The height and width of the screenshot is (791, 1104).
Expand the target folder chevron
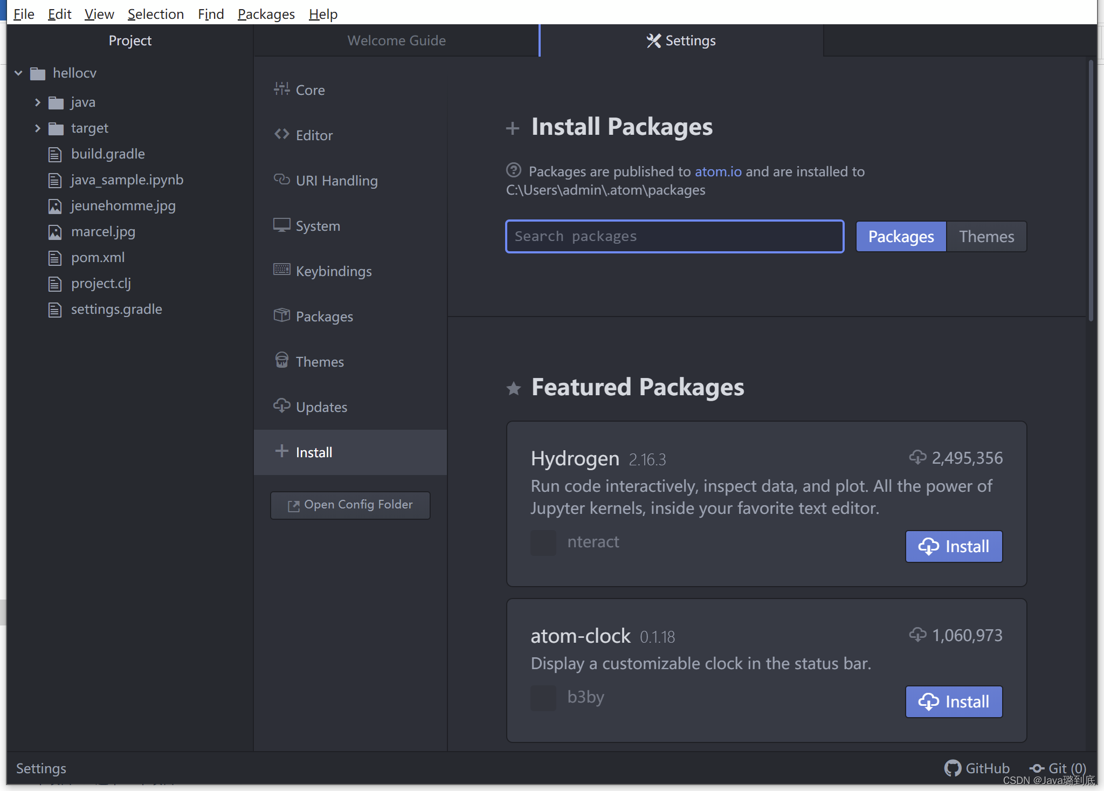click(x=37, y=128)
